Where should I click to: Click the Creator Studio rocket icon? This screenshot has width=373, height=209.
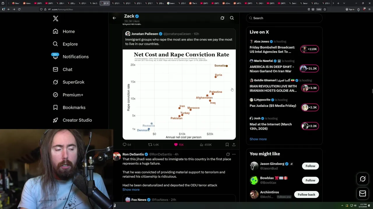click(x=55, y=120)
